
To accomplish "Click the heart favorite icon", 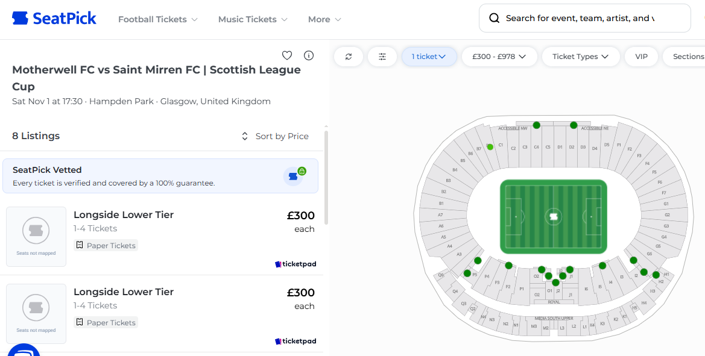I will coord(287,55).
